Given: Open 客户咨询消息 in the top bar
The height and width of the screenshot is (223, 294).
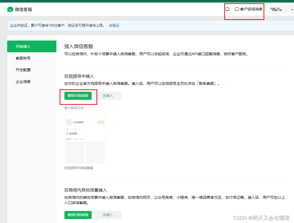Looking at the screenshot, I should point(249,9).
